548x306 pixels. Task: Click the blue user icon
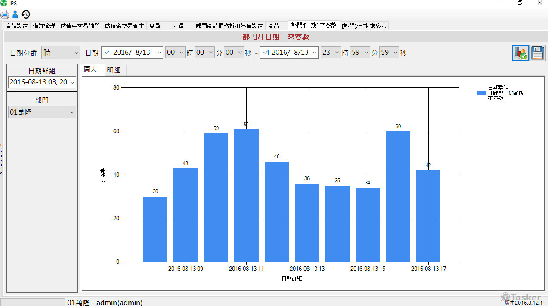15,14
